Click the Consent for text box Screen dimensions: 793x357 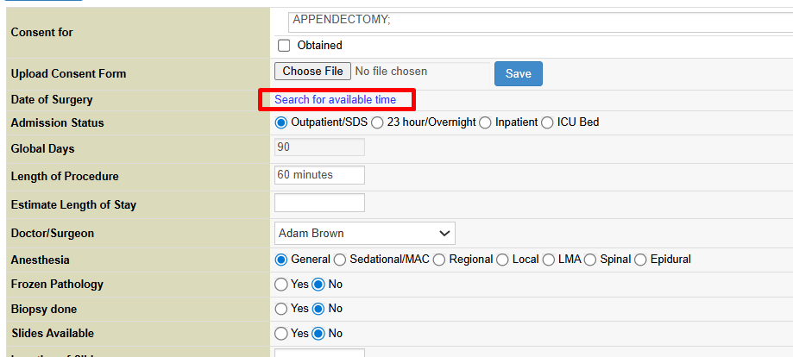point(539,22)
